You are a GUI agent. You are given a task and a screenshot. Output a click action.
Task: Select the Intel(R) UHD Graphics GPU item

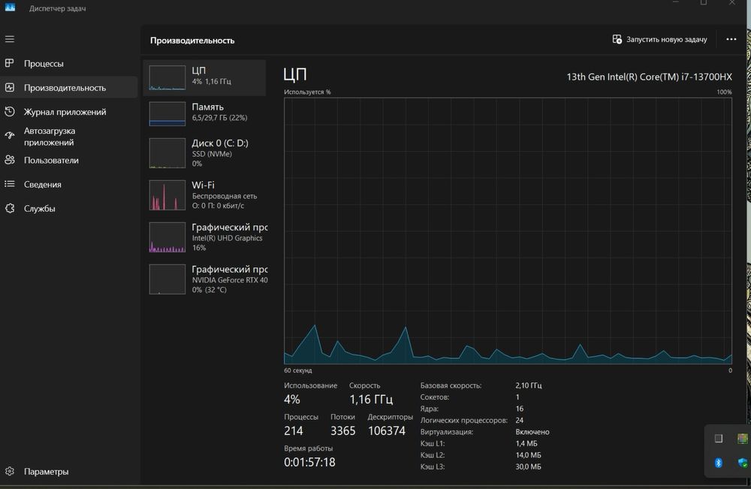pyautogui.click(x=204, y=237)
